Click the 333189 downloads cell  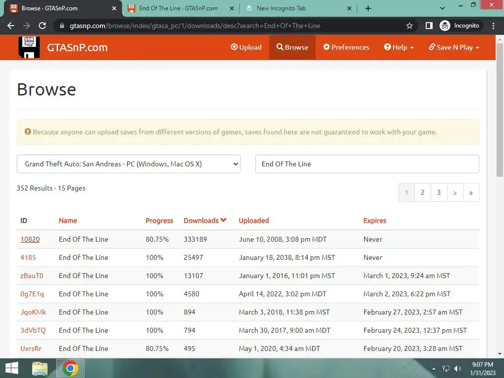click(x=195, y=239)
